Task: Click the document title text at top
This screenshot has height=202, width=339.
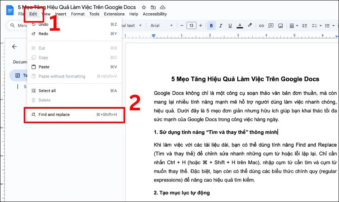Action: 77,7
